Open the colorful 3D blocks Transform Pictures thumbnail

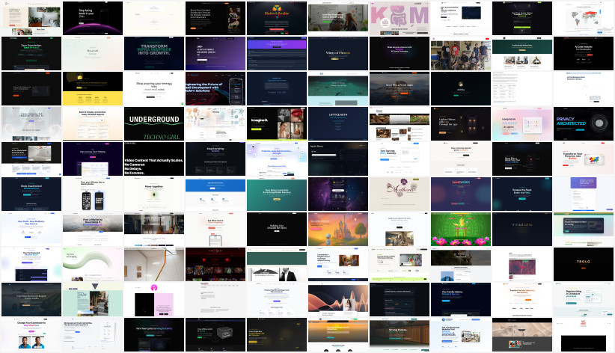point(584,159)
